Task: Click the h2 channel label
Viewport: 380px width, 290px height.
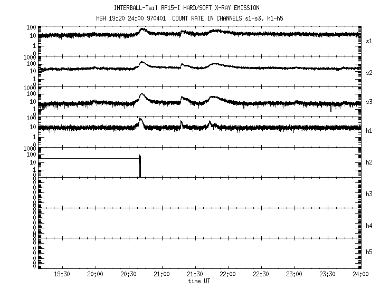Action: point(370,162)
